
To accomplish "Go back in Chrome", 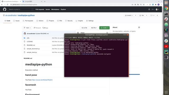I will [x=2, y=4].
